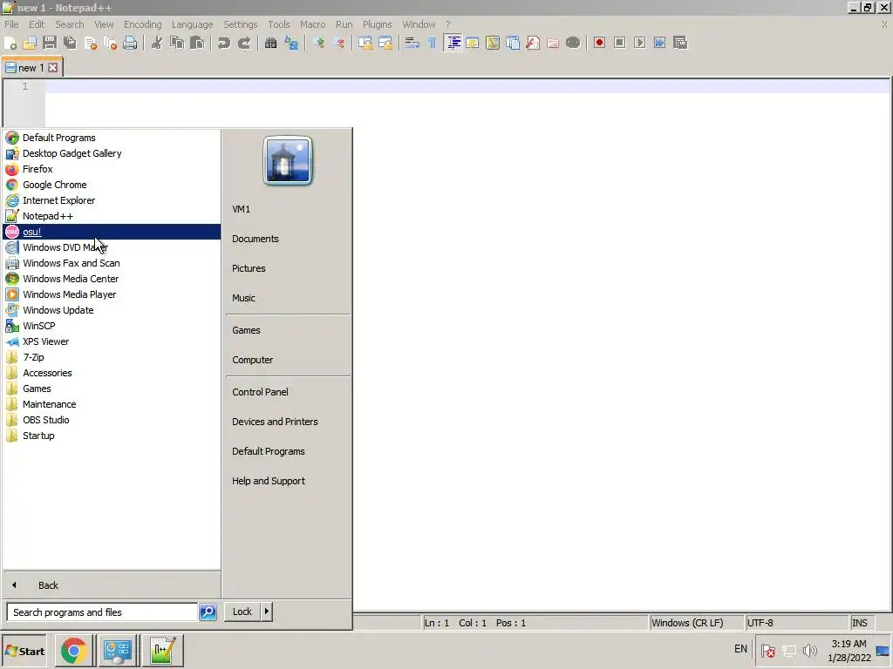
Task: Open Notepad++ from the programs list
Action: pyautogui.click(x=112, y=216)
